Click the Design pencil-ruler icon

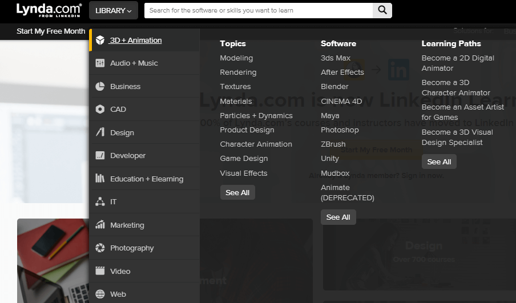[100, 132]
